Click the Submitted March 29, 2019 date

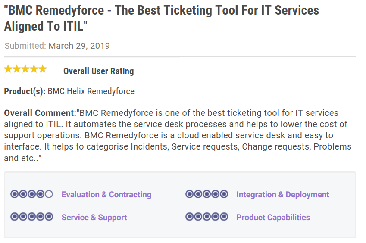[x=57, y=46]
